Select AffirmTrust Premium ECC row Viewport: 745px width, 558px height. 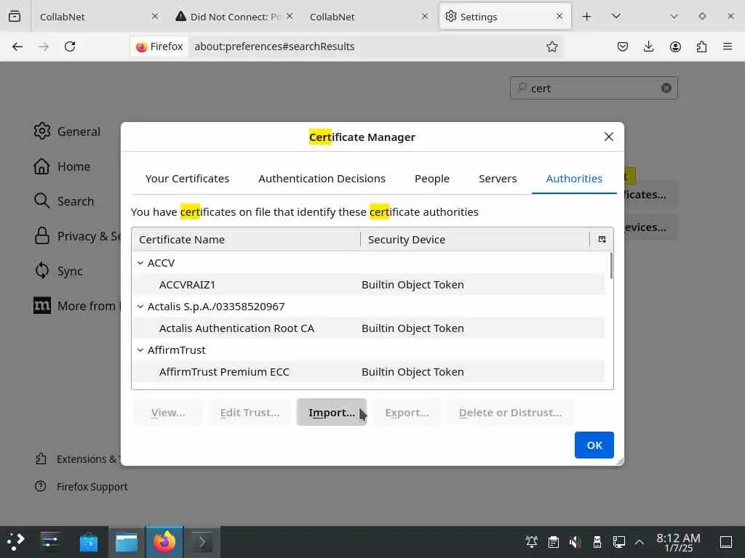click(368, 372)
